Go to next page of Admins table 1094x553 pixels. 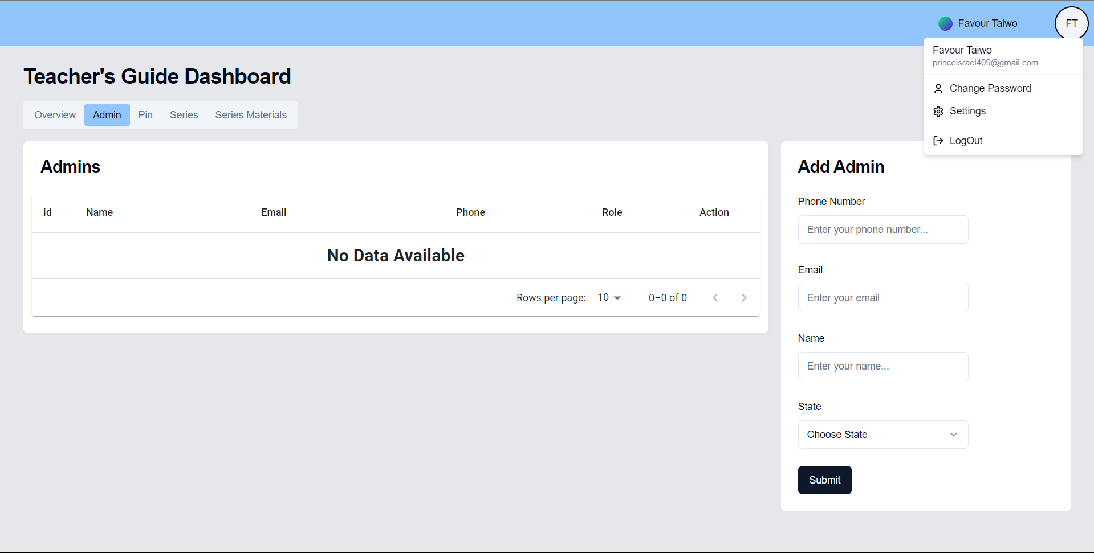click(x=744, y=298)
